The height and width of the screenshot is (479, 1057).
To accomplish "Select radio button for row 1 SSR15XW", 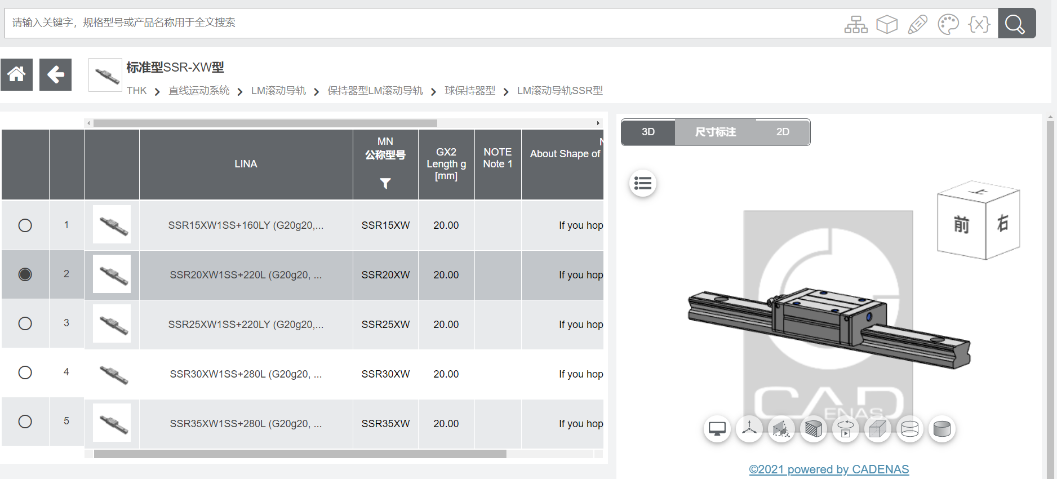I will point(25,225).
